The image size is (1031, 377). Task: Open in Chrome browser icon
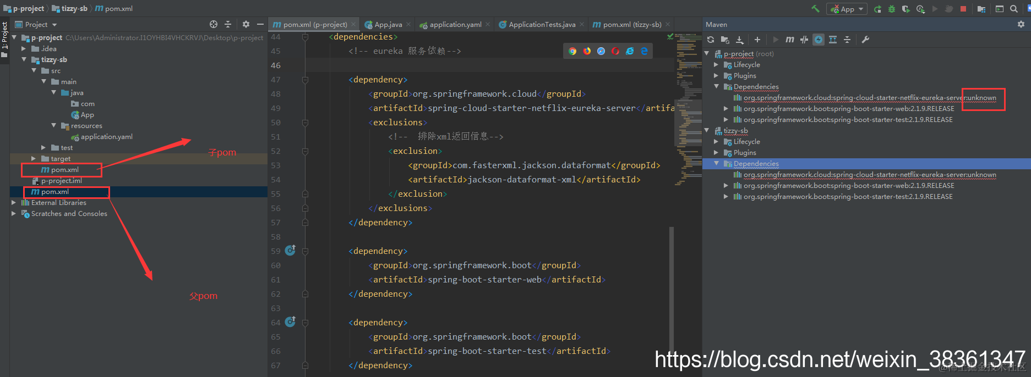click(572, 51)
